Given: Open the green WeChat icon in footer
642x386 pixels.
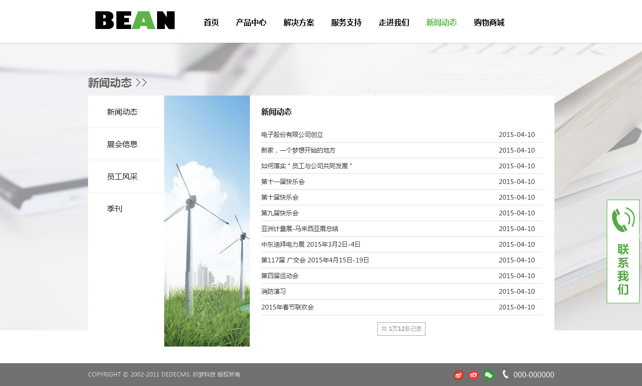Looking at the screenshot, I should [x=489, y=375].
